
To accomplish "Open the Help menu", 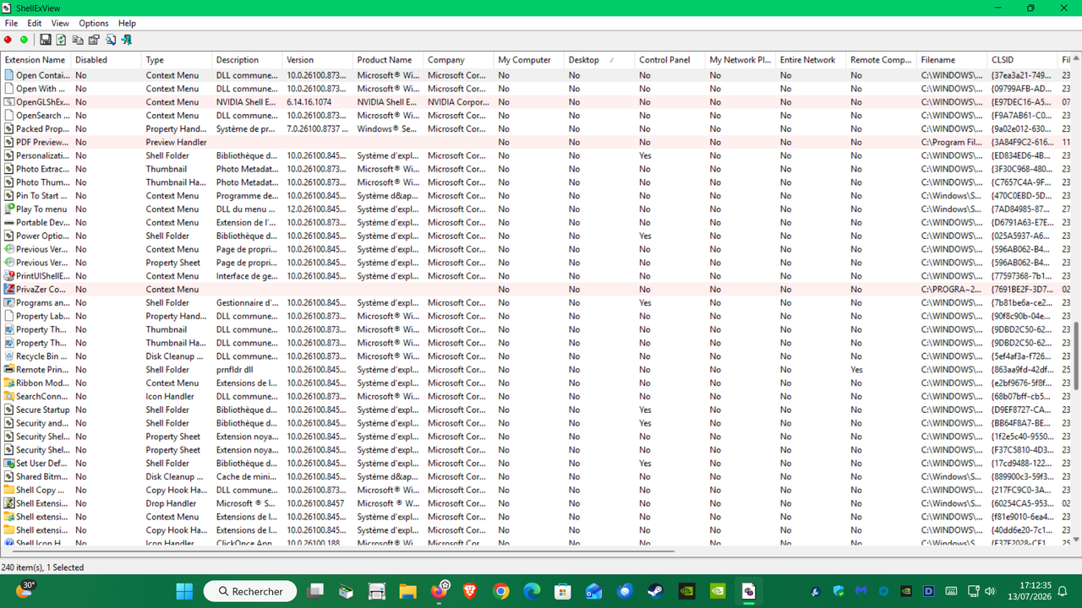I will [x=127, y=24].
